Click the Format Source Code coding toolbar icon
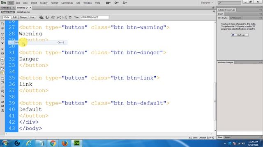This screenshot has width=263, height=147. pos(2,110)
